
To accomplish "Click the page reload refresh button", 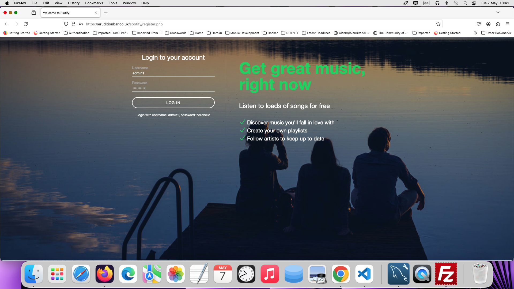I will [26, 24].
